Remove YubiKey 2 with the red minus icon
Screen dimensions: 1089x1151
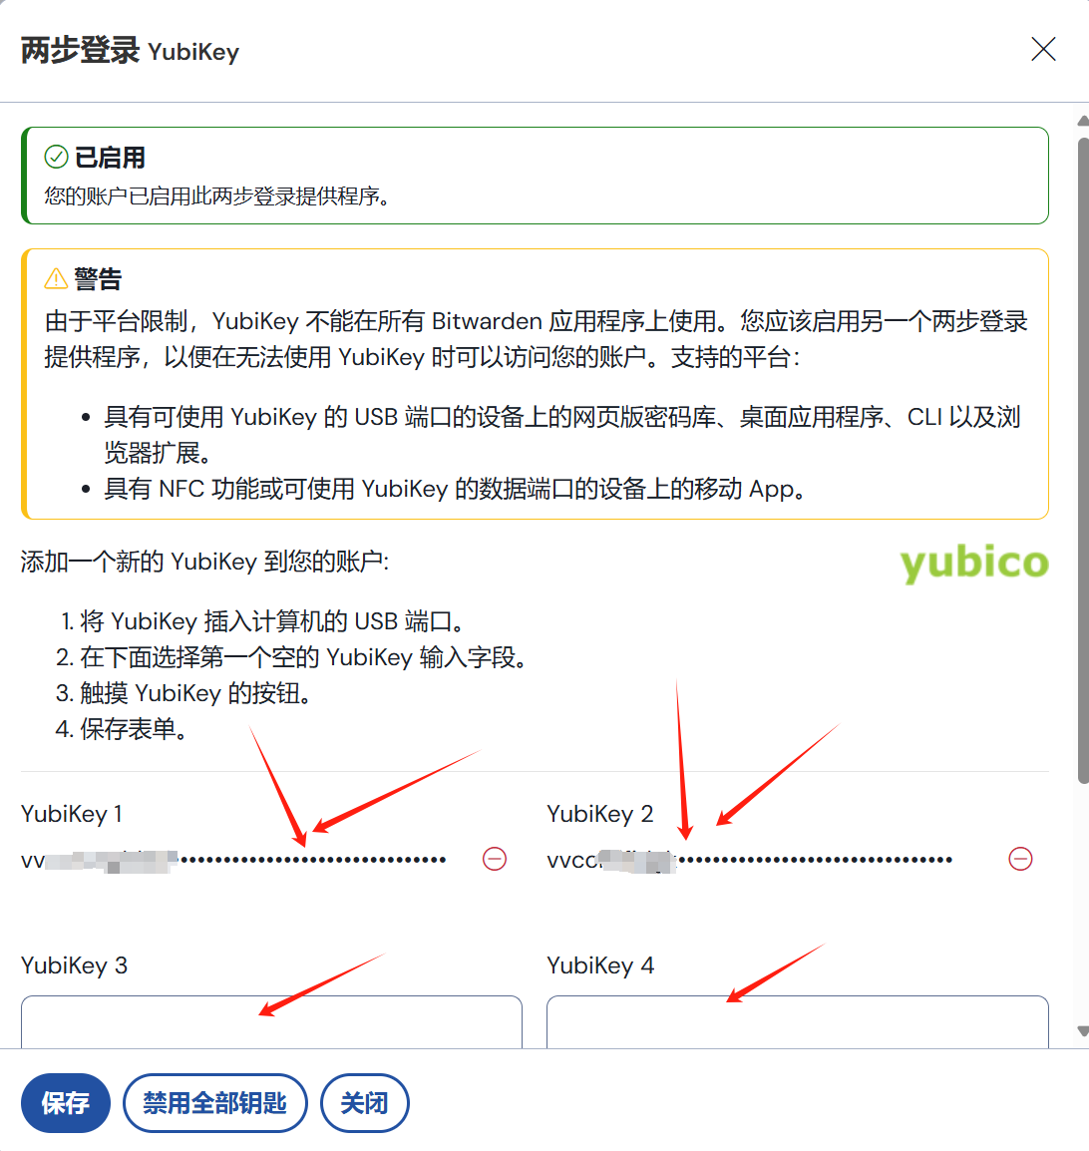pos(1021,859)
